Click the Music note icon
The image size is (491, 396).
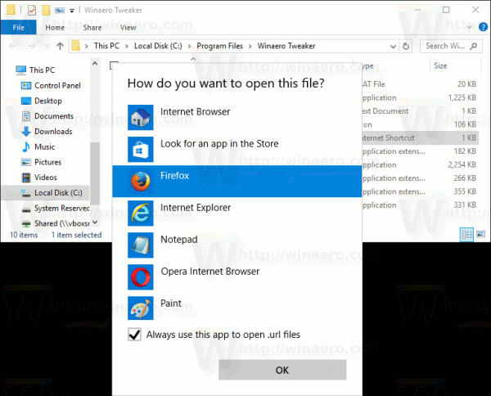[26, 146]
